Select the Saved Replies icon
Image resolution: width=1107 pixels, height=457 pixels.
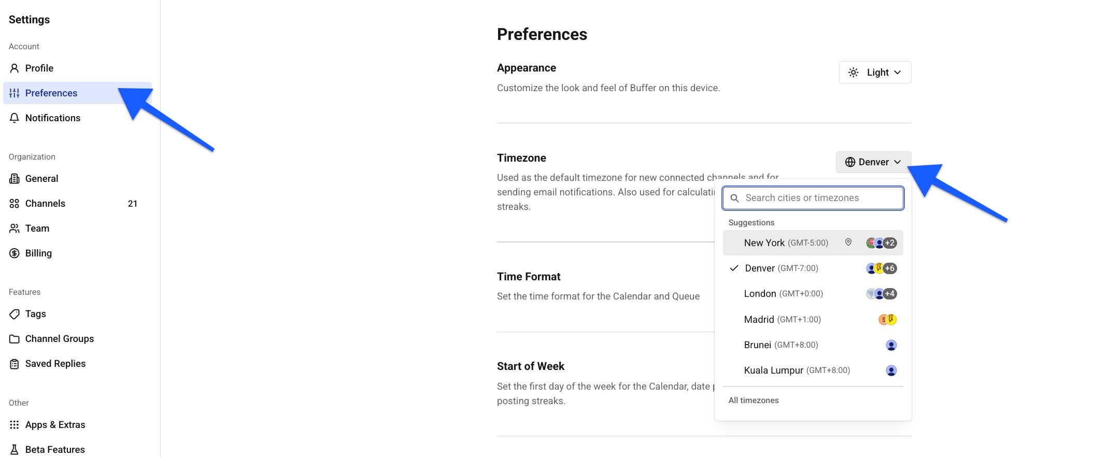[x=13, y=363]
